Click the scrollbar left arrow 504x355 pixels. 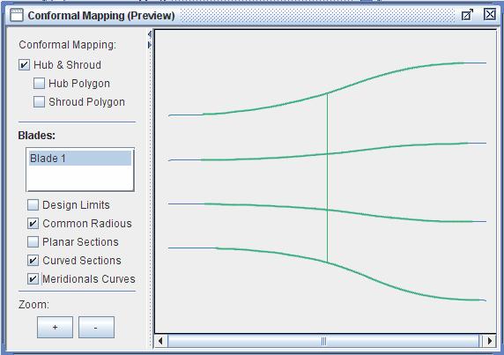(x=160, y=341)
